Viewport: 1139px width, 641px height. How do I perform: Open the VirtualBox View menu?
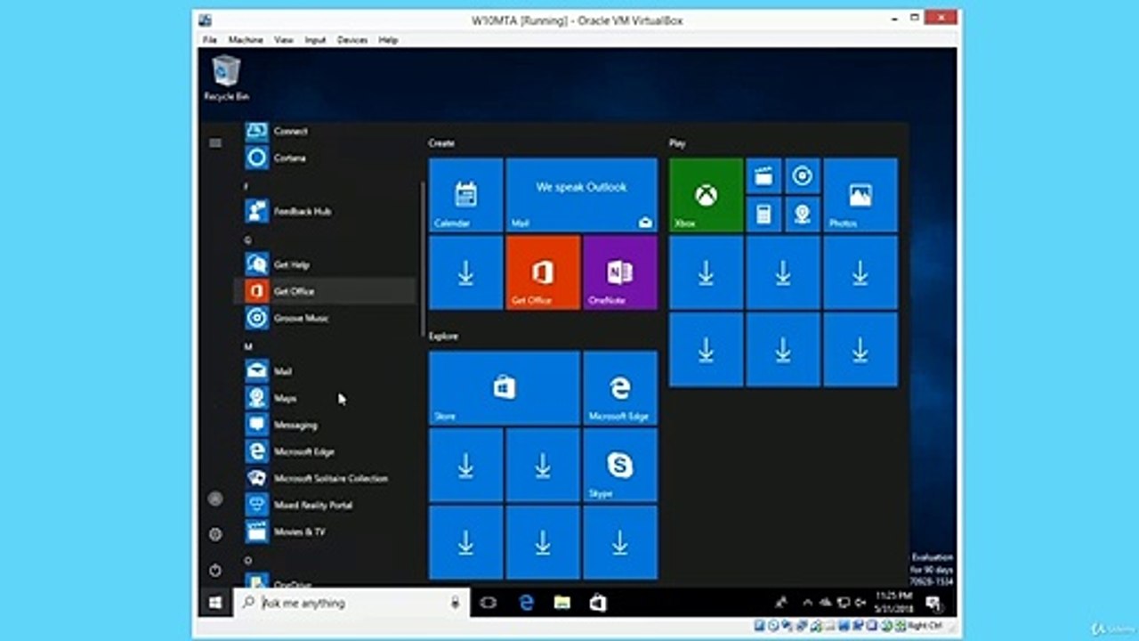[284, 40]
